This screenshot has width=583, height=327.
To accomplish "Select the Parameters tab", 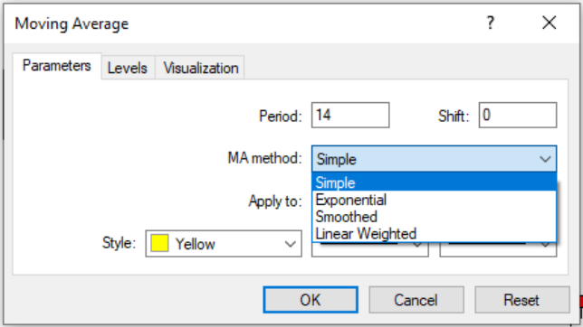I will point(56,66).
